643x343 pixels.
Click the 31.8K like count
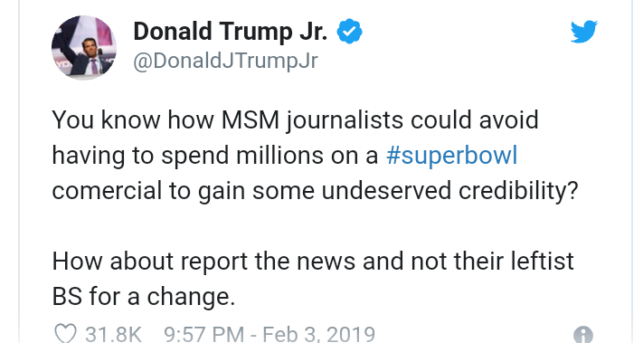(x=113, y=334)
